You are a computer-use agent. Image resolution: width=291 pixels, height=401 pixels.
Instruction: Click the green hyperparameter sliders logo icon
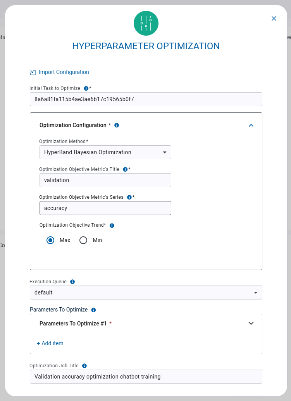146,23
